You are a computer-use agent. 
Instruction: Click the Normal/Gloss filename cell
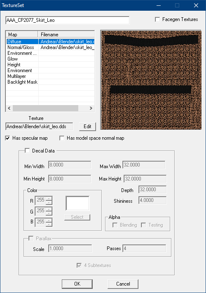[x=66, y=47]
